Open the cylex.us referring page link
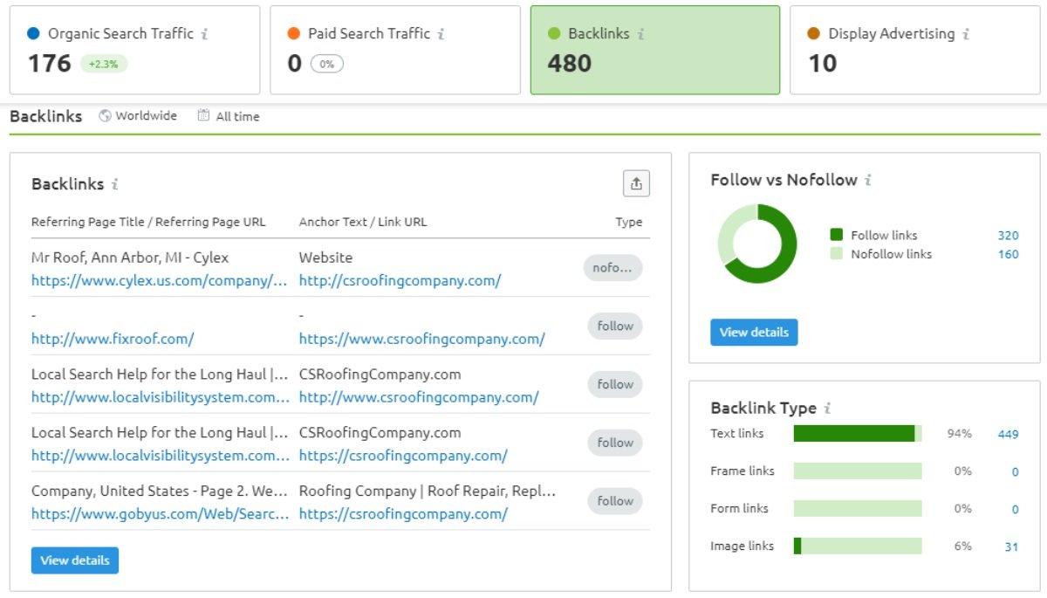 click(159, 281)
